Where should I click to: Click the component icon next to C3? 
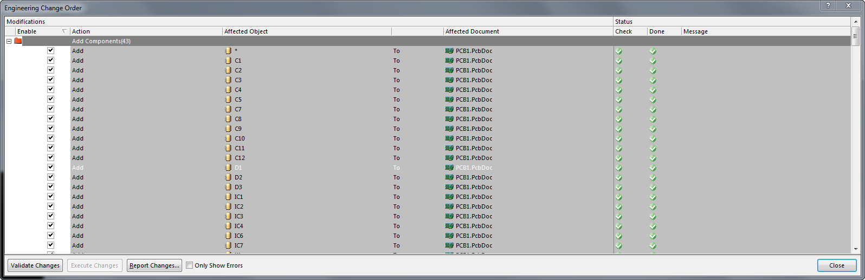point(228,80)
